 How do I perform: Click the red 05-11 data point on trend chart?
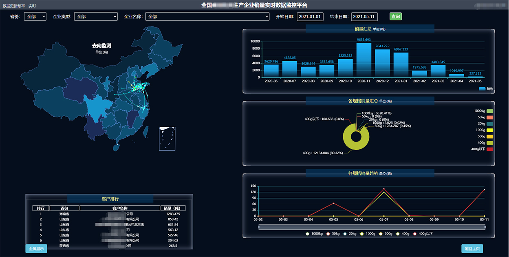[485, 190]
